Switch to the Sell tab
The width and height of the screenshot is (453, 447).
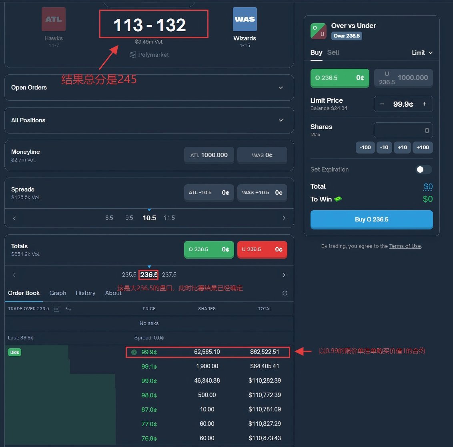[x=333, y=52]
